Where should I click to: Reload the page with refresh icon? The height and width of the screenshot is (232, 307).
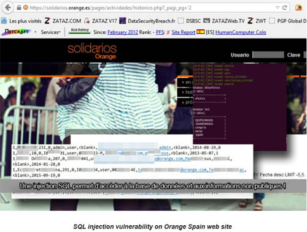pos(285,8)
